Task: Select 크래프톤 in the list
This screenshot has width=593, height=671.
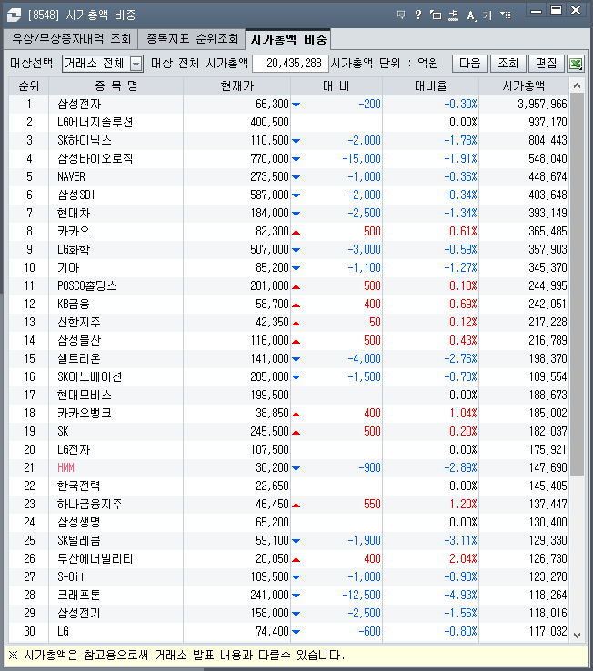Action: point(79,596)
